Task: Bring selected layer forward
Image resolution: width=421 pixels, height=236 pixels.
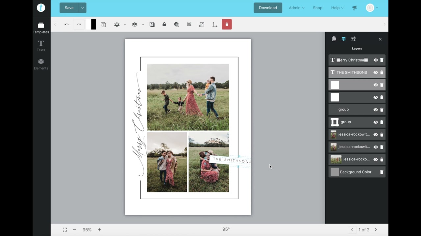Action: pos(117,25)
